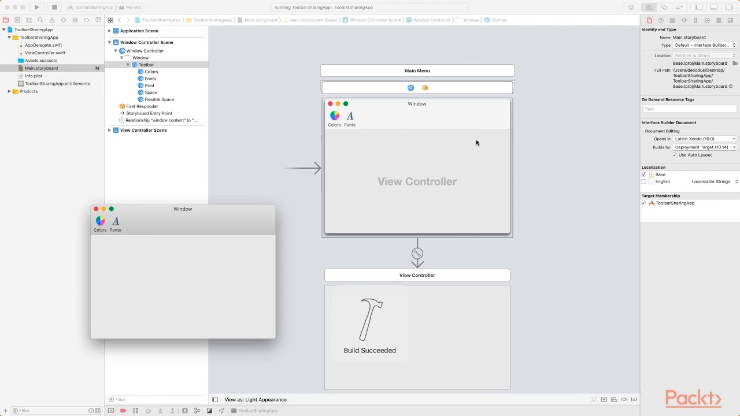Select Assets.xcassets in navigator

[x=41, y=61]
